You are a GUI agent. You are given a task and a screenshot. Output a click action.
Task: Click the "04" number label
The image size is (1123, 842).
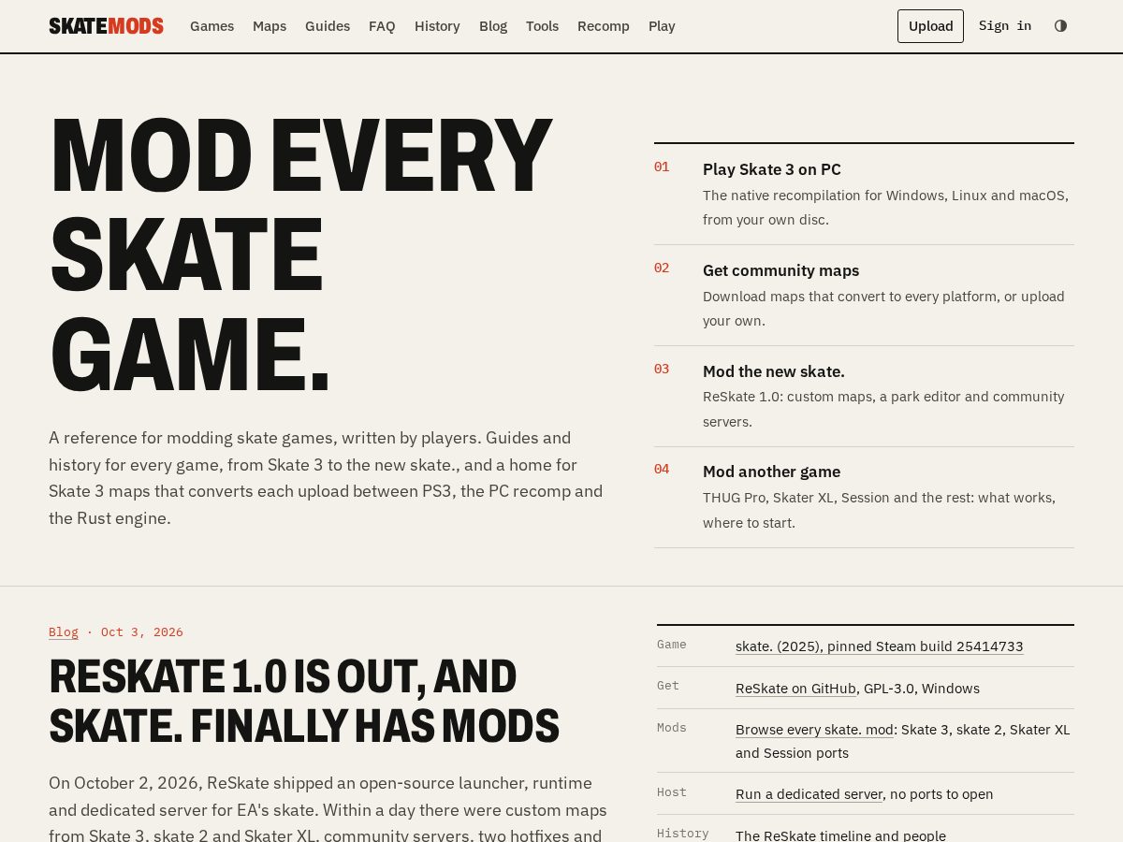pyautogui.click(x=662, y=470)
